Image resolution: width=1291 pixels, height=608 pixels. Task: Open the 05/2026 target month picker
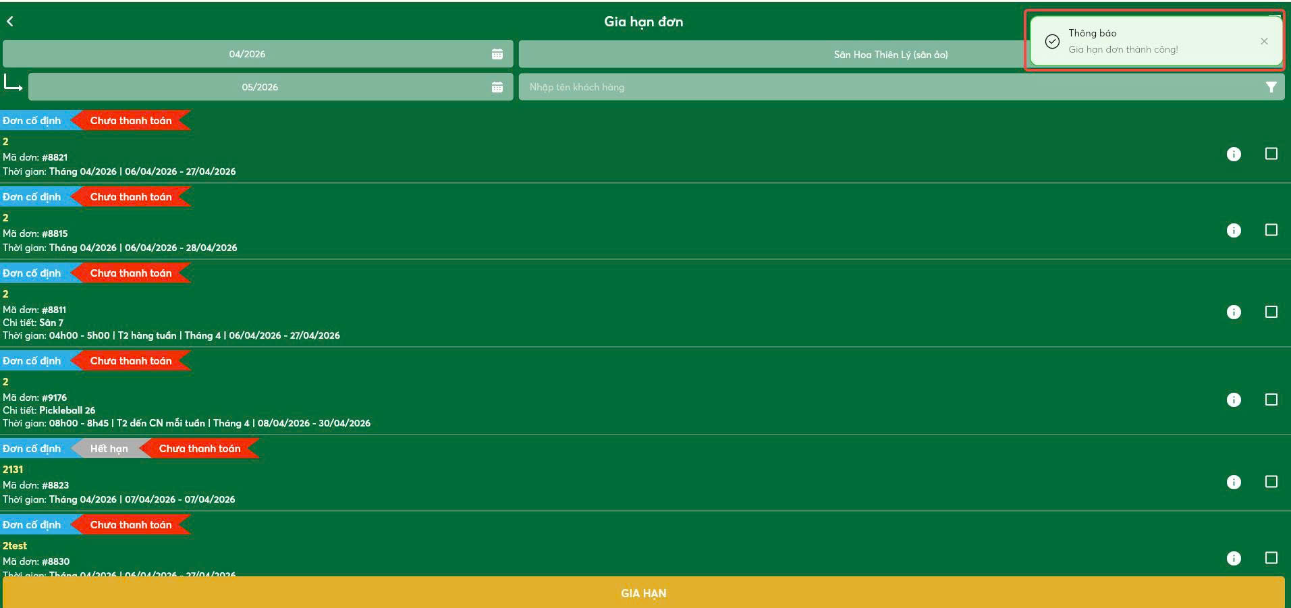(x=271, y=87)
